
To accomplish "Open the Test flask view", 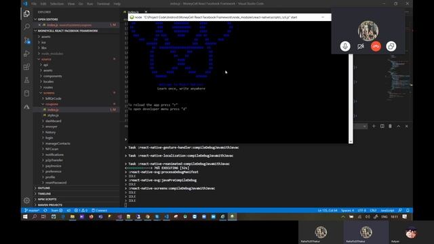I will click(x=26, y=80).
